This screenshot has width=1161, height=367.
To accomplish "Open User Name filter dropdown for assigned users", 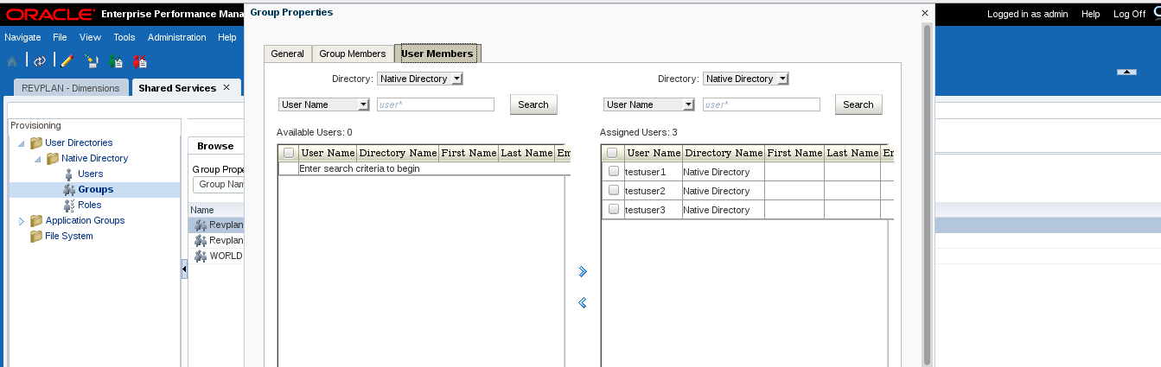I will pos(649,104).
